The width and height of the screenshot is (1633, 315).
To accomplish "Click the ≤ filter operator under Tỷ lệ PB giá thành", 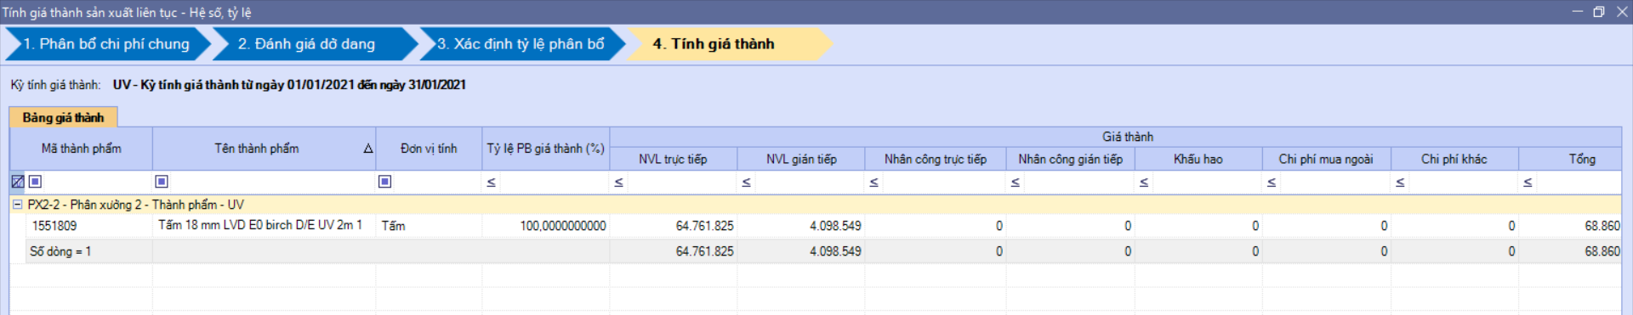I will pyautogui.click(x=491, y=183).
